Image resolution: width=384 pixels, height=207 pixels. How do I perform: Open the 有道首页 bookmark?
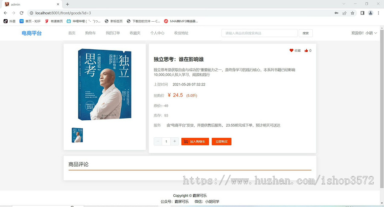point(54,21)
